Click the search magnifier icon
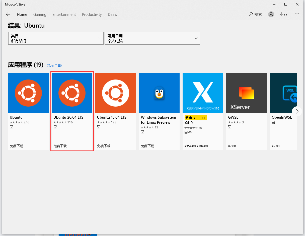Viewport: 305px width, 236px height. pos(251,15)
